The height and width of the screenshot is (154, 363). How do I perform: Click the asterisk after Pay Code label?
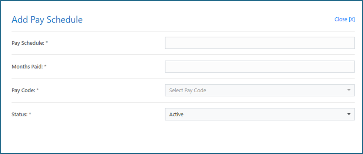pos(37,90)
